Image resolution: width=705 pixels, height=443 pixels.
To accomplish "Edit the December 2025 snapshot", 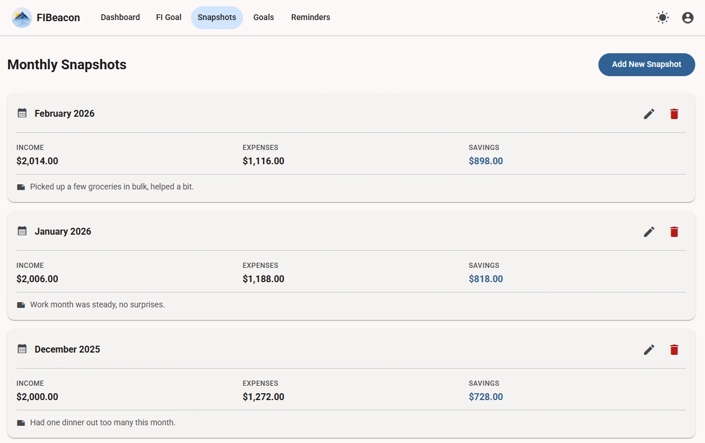I will (x=649, y=350).
